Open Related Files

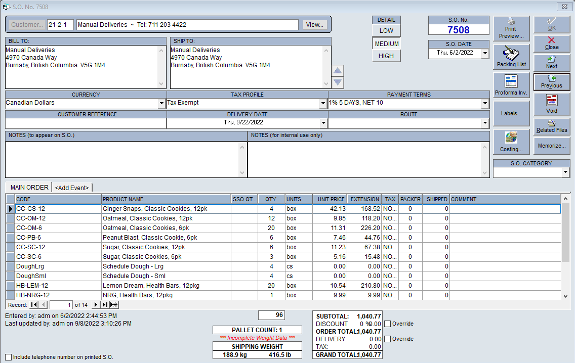point(552,126)
